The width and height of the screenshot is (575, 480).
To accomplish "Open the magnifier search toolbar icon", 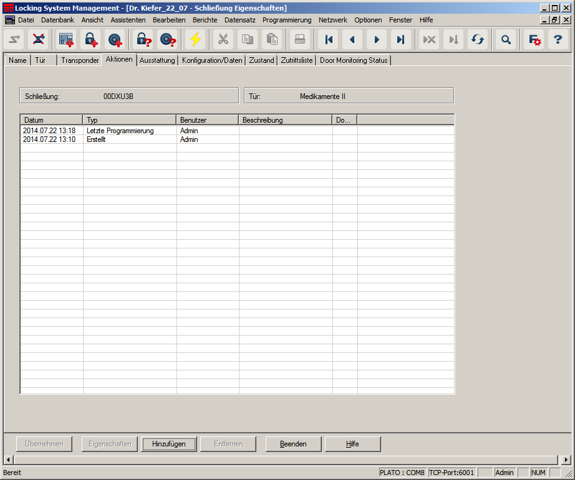I will pos(506,40).
